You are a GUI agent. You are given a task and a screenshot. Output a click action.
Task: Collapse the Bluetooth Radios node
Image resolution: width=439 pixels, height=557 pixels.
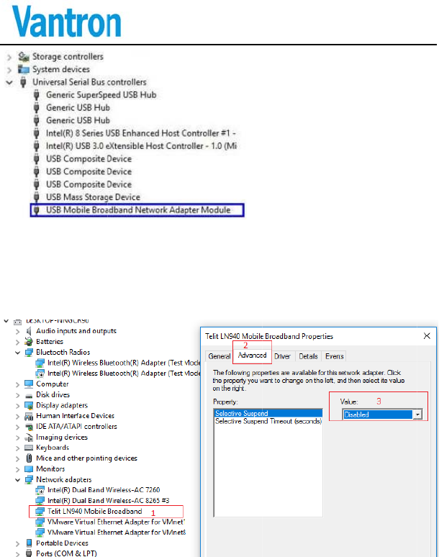click(17, 353)
